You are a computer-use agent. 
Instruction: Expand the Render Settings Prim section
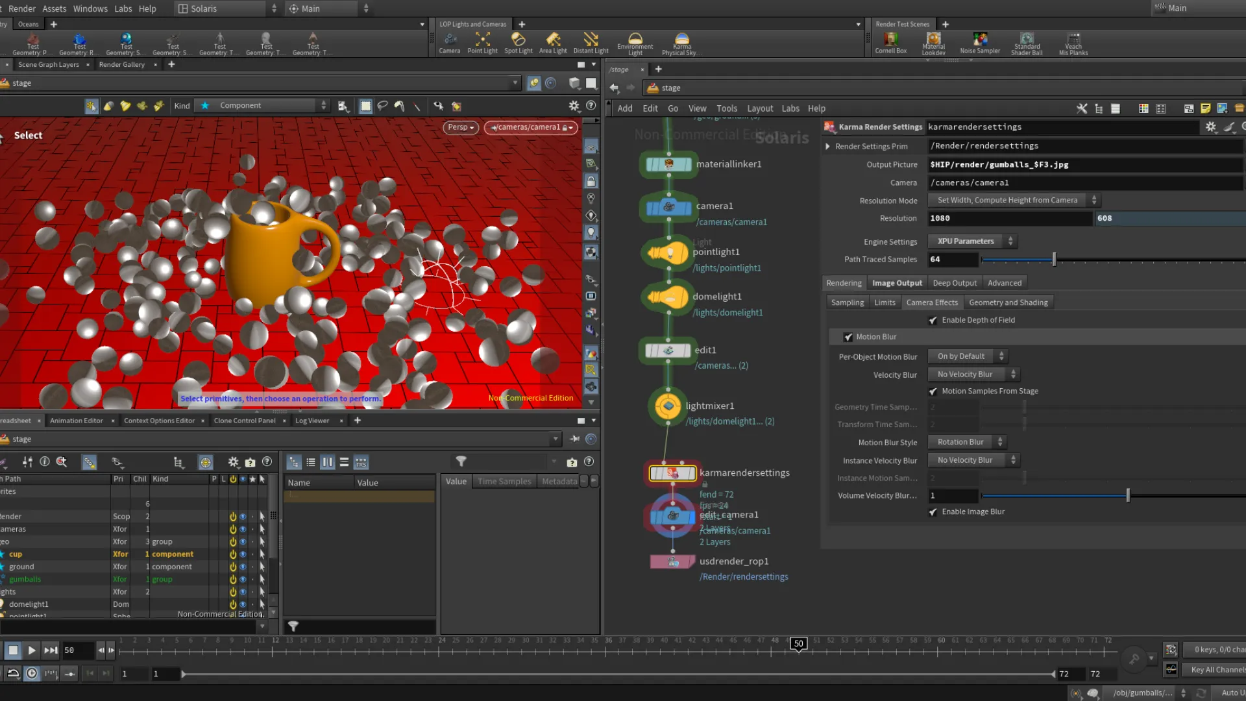[827, 147]
